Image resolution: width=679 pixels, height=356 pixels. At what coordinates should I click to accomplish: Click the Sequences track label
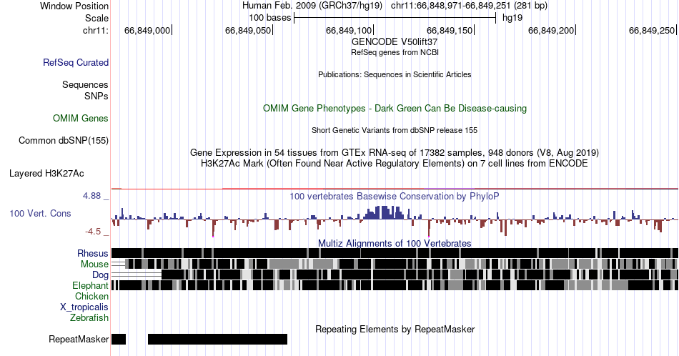(x=85, y=84)
